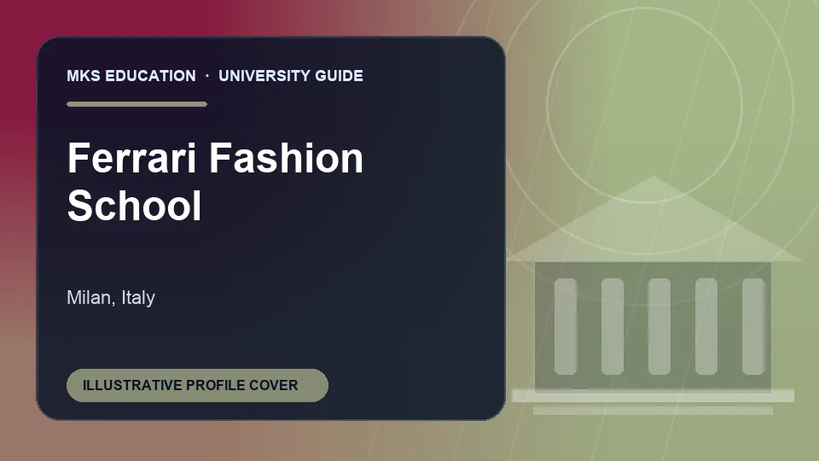Click the 'Illustrative Profile Cover' pill label
The width and height of the screenshot is (819, 461).
197,385
